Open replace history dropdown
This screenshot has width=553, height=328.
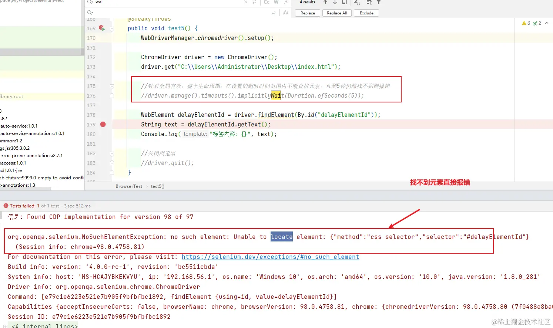(90, 13)
